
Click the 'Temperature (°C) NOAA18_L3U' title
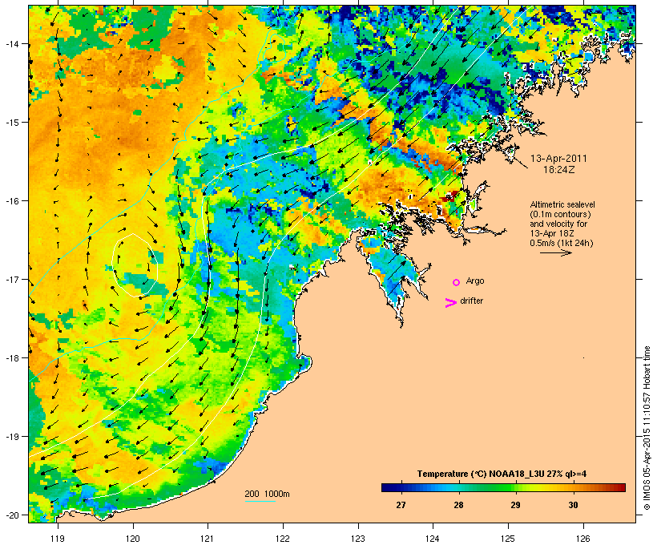(479, 474)
